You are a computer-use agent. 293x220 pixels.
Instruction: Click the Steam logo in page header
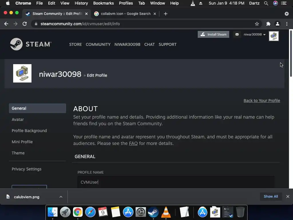[31, 44]
